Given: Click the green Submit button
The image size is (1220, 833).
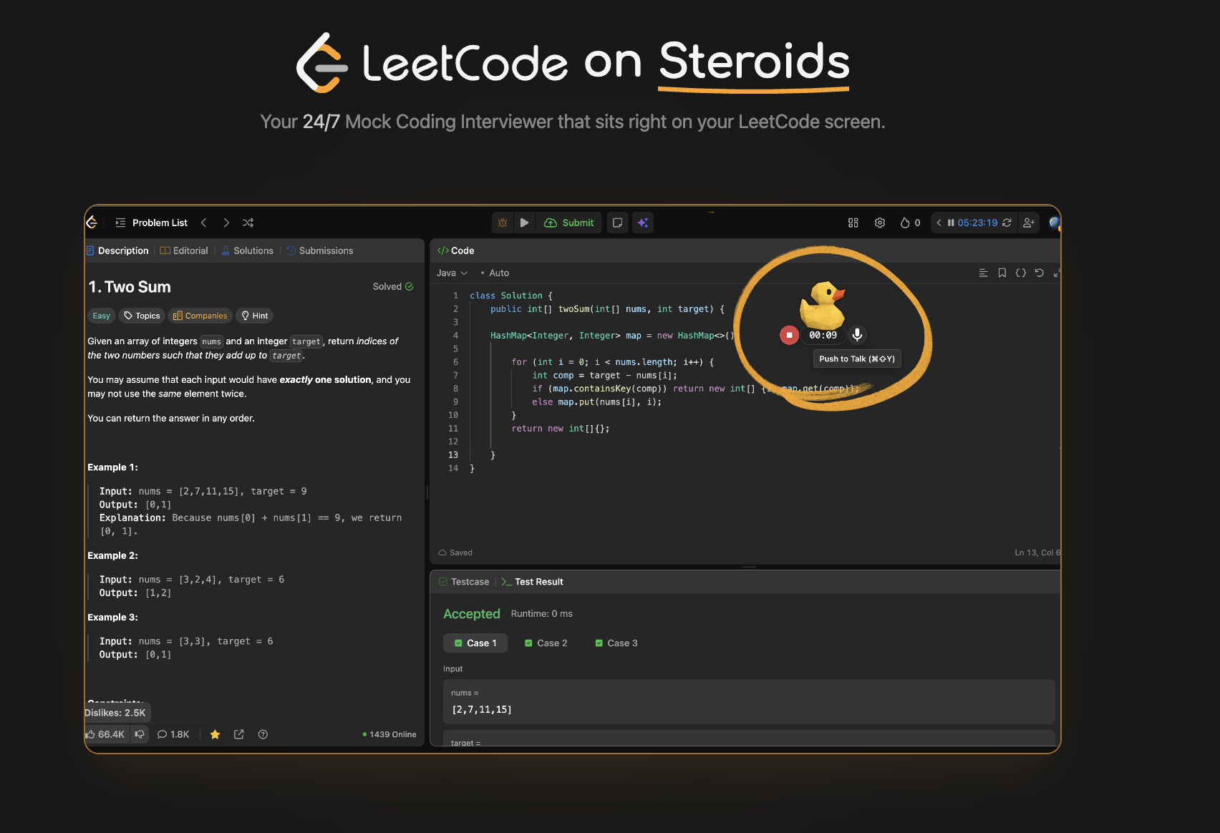Looking at the screenshot, I should click(x=569, y=223).
